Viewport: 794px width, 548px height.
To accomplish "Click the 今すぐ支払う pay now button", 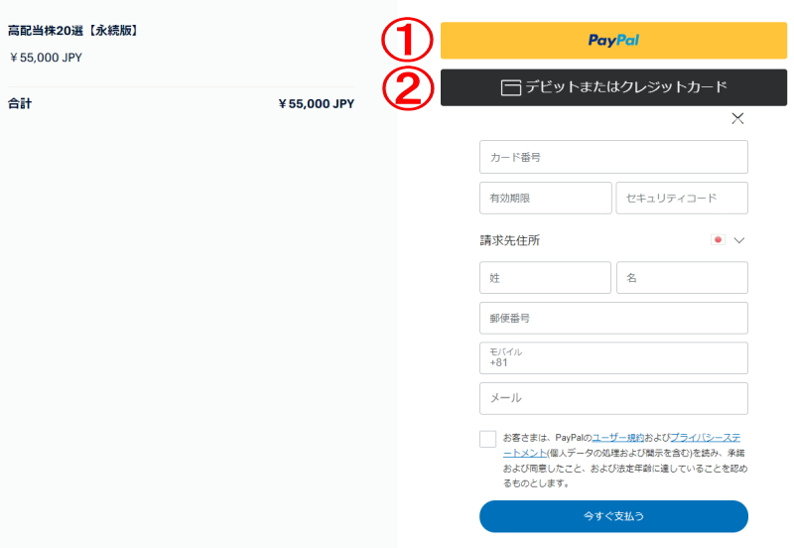I will point(613,516).
